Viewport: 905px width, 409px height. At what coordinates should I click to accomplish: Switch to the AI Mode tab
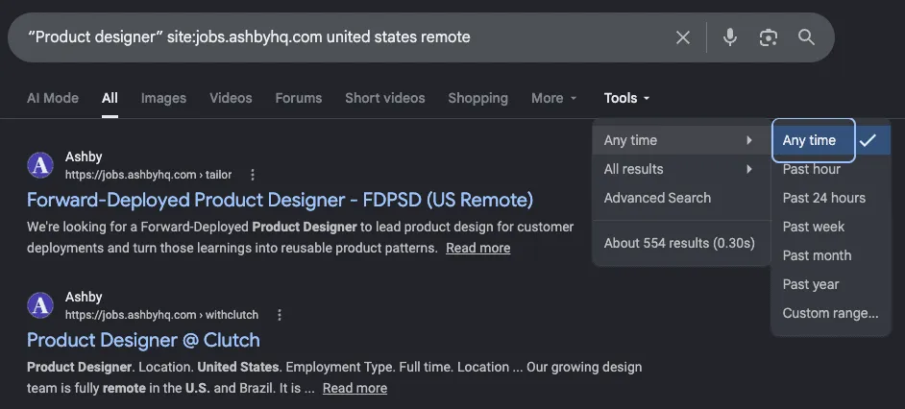pyautogui.click(x=53, y=98)
